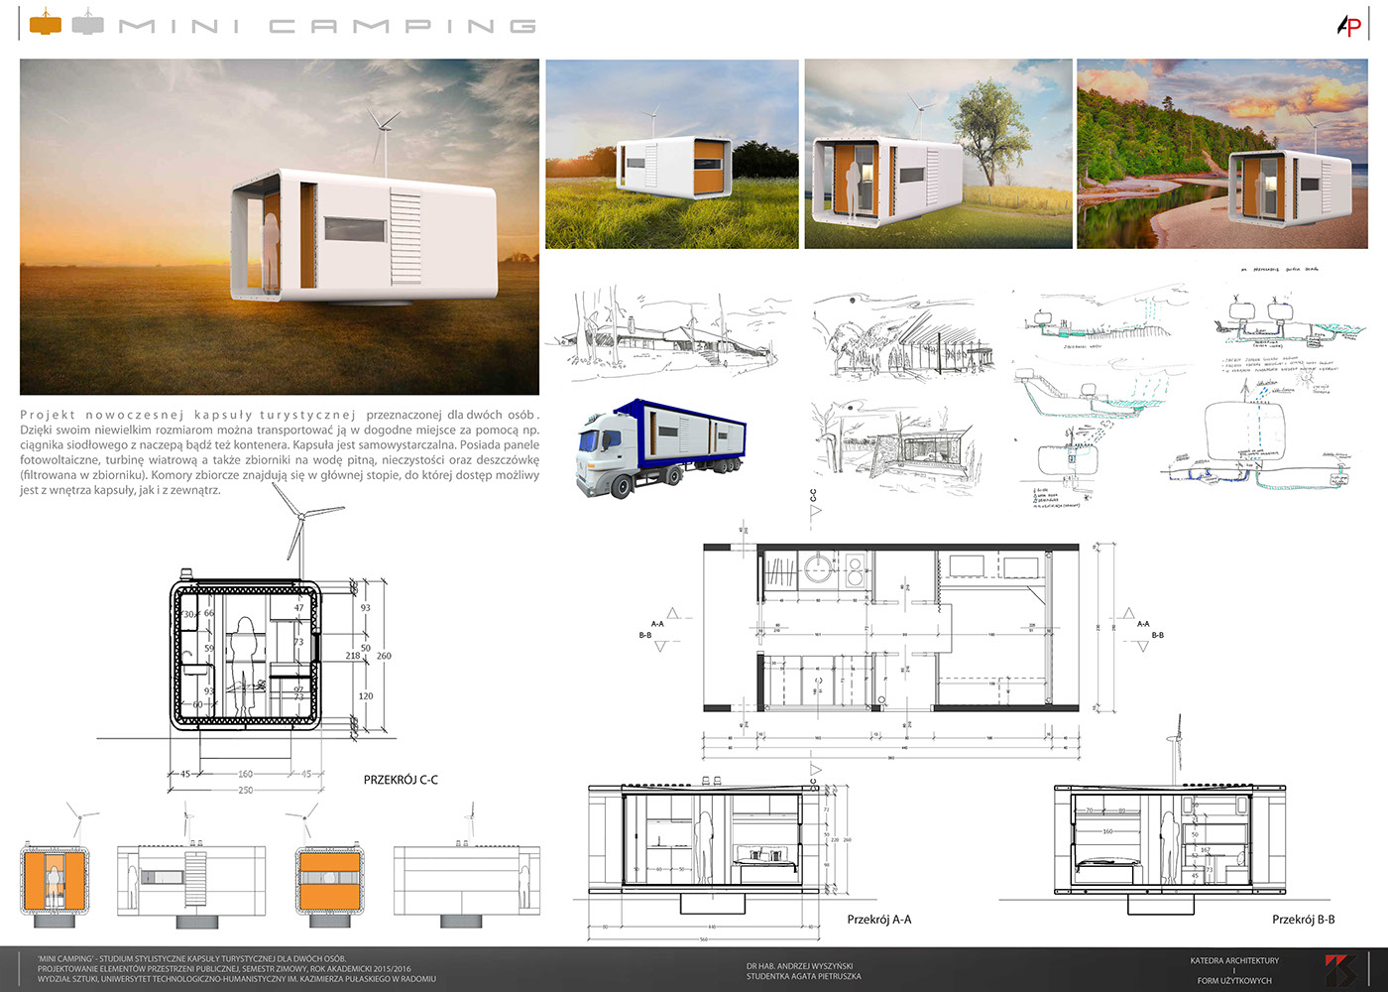Select the Polish project description paragraph

[280, 452]
